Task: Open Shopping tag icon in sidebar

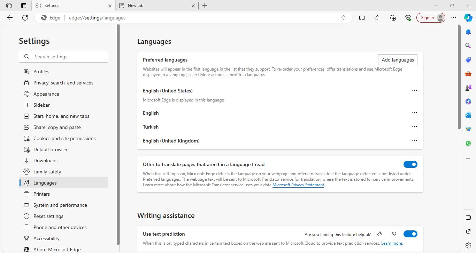Action: coord(468,60)
